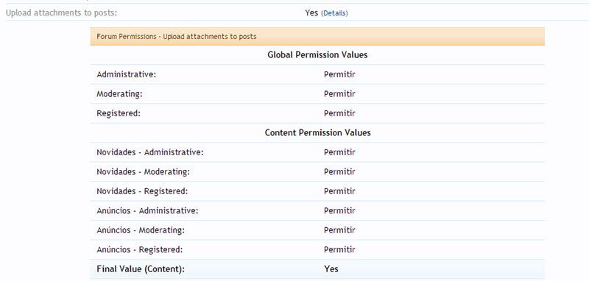
Task: Click the Anúncios - Registered row label
Action: (139, 250)
